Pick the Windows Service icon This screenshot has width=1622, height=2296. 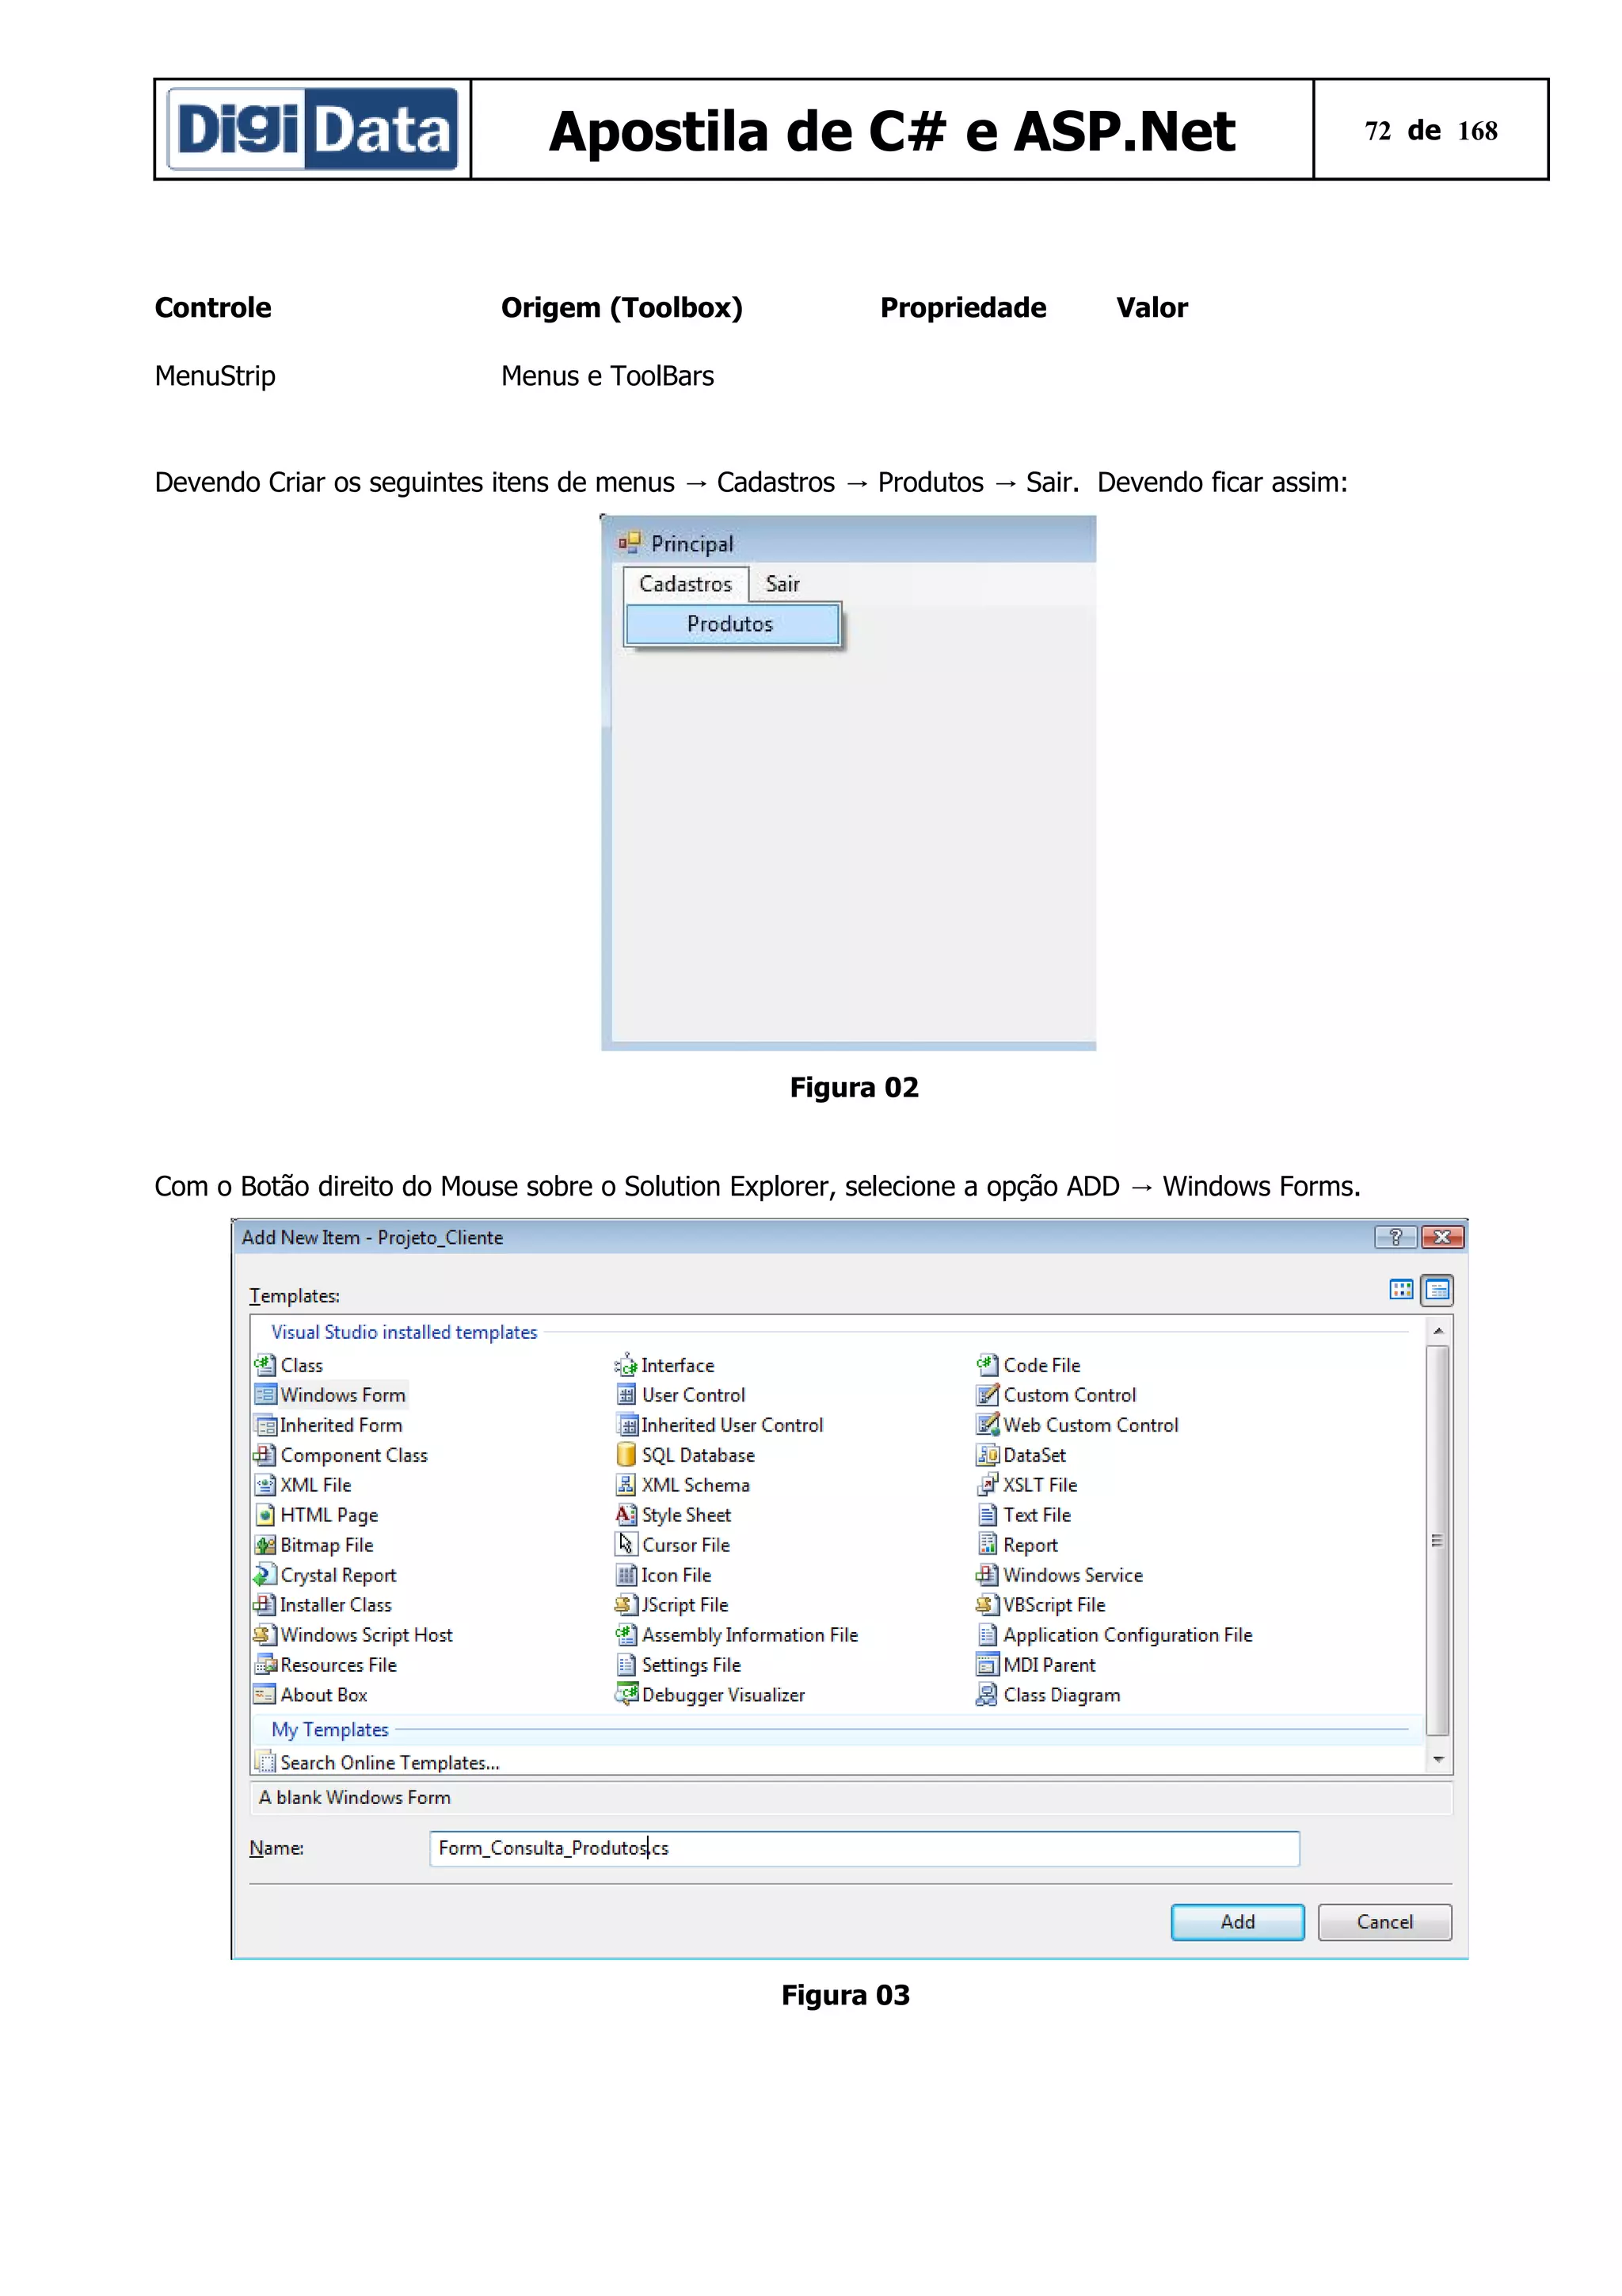coord(988,1574)
